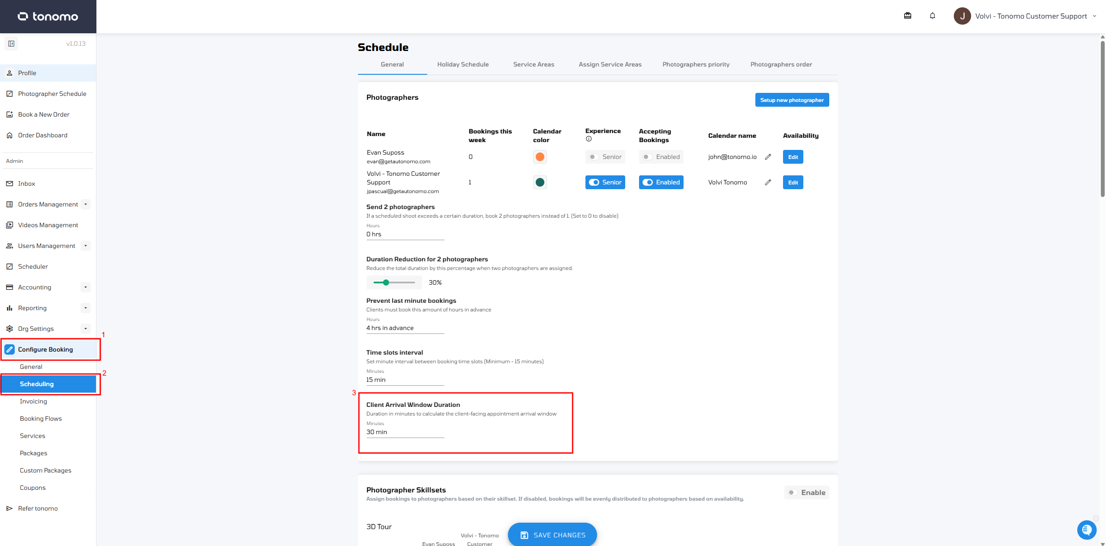Image resolution: width=1106 pixels, height=546 pixels.
Task: Click Videos Management icon
Action: (x=10, y=225)
